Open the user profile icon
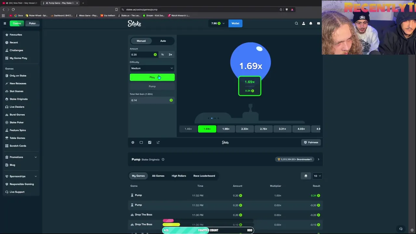Viewport: 416px width, 234px height. 304,23
